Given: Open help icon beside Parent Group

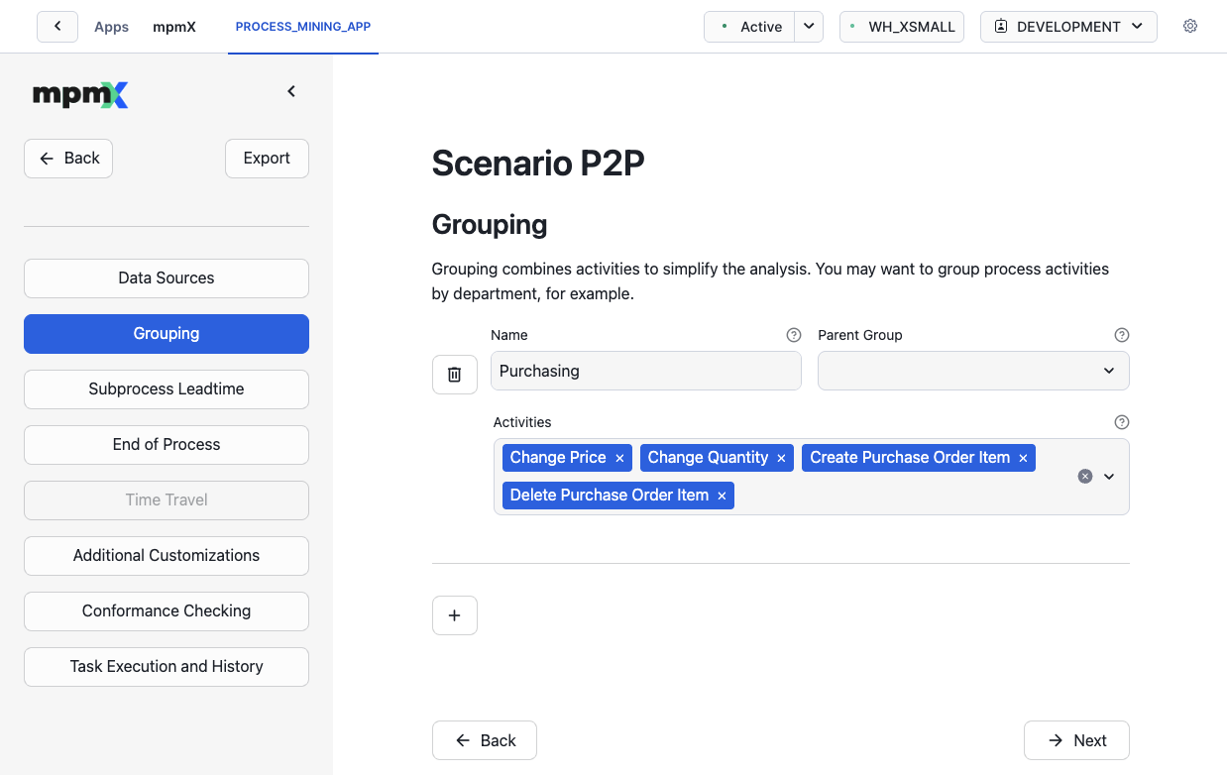Looking at the screenshot, I should 1121,335.
